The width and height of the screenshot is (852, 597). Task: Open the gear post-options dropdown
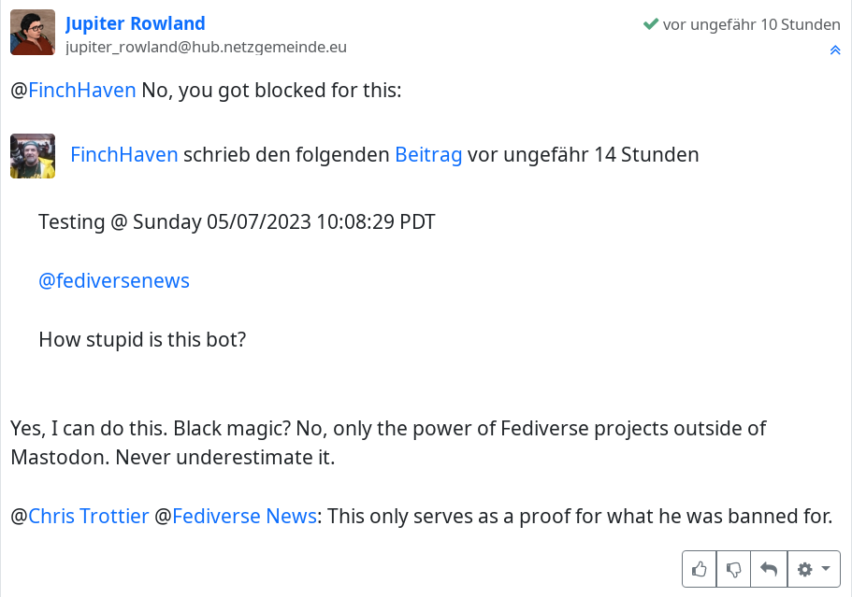point(814,569)
